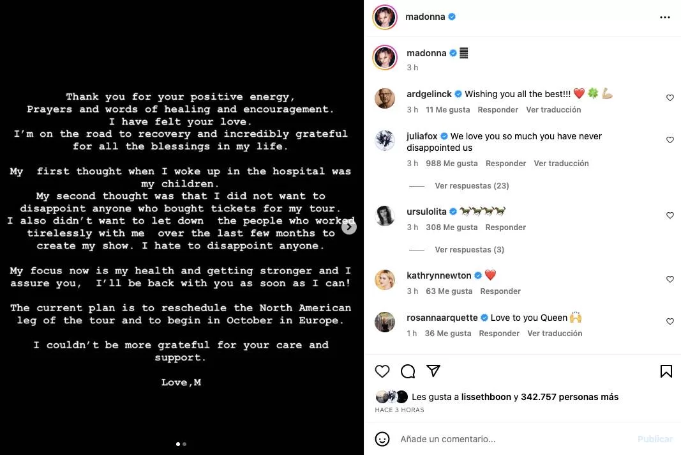The width and height of the screenshot is (681, 455).
Task: View madonna's story from header avatar
Action: (385, 17)
